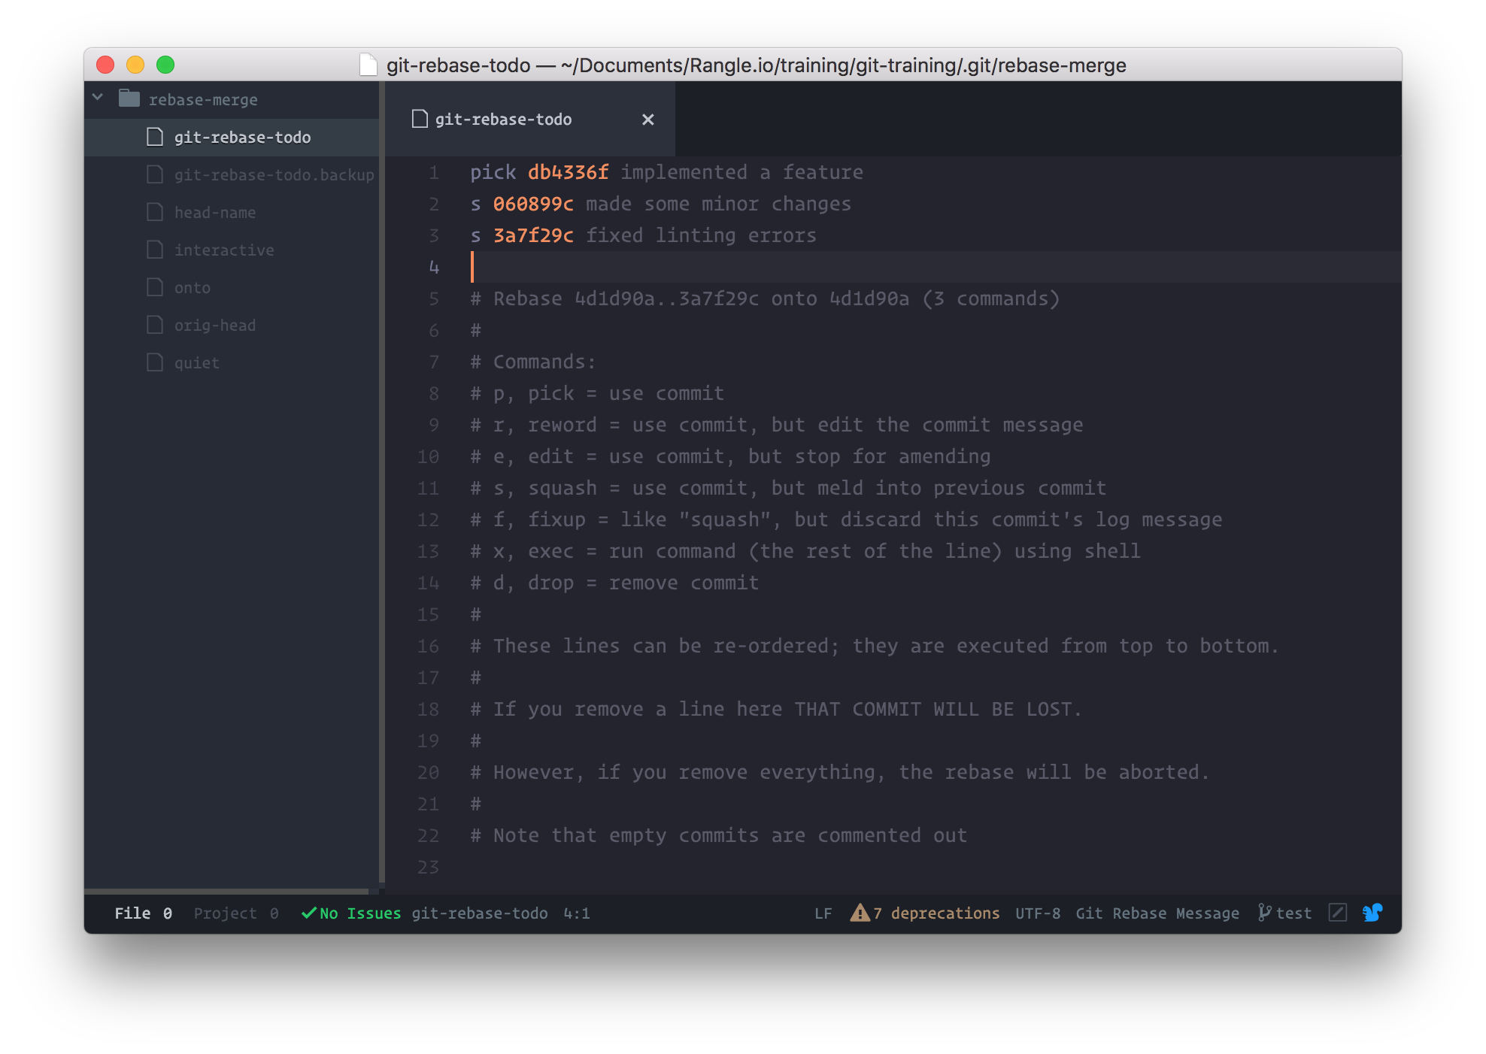
Task: Click the slashed-square status bar icon
Action: pyautogui.click(x=1338, y=913)
